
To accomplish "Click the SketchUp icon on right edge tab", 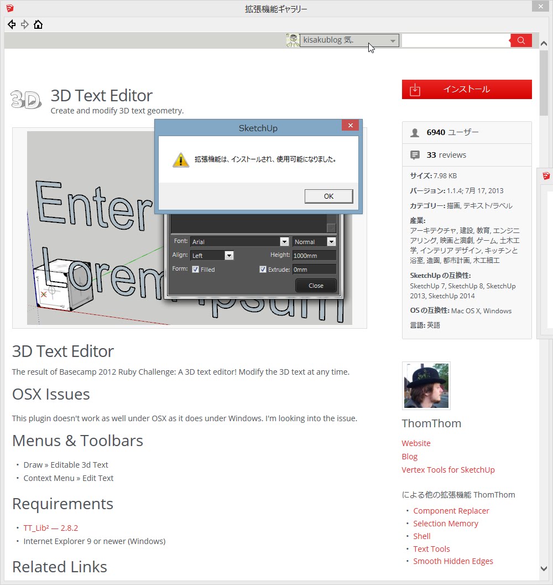I will pos(546,176).
